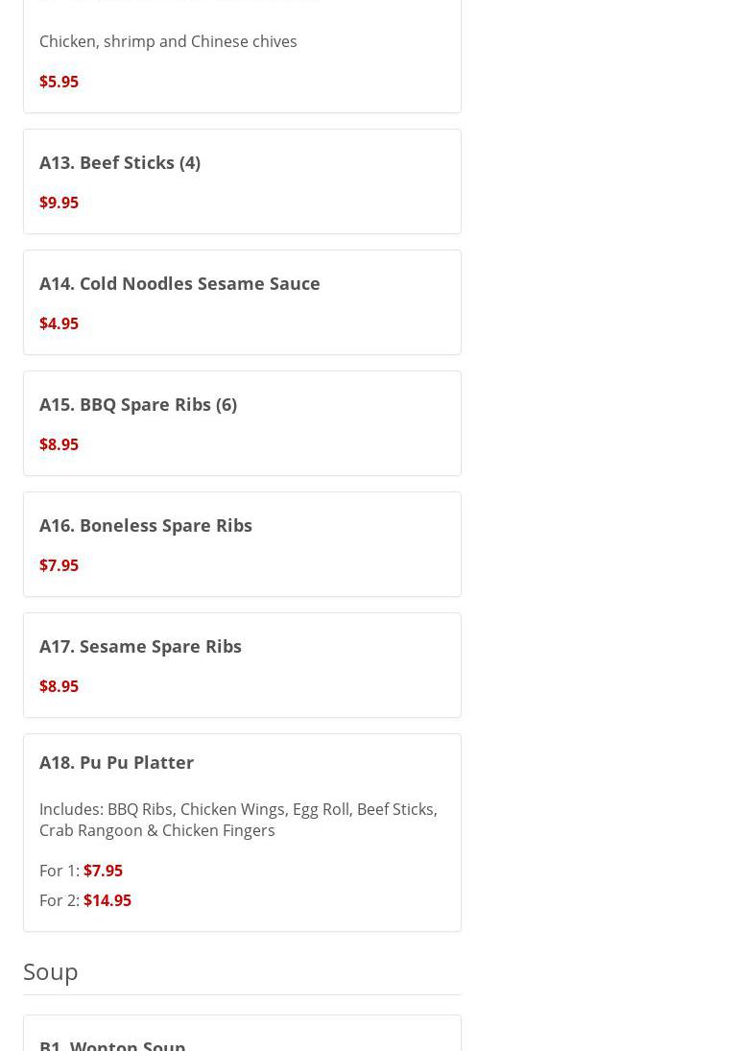
Task: Click the $7.95 price under Boneless Spare Ribs
Action: click(59, 565)
